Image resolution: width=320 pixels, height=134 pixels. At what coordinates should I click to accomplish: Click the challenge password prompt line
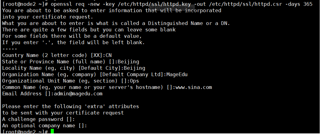pos(39,119)
